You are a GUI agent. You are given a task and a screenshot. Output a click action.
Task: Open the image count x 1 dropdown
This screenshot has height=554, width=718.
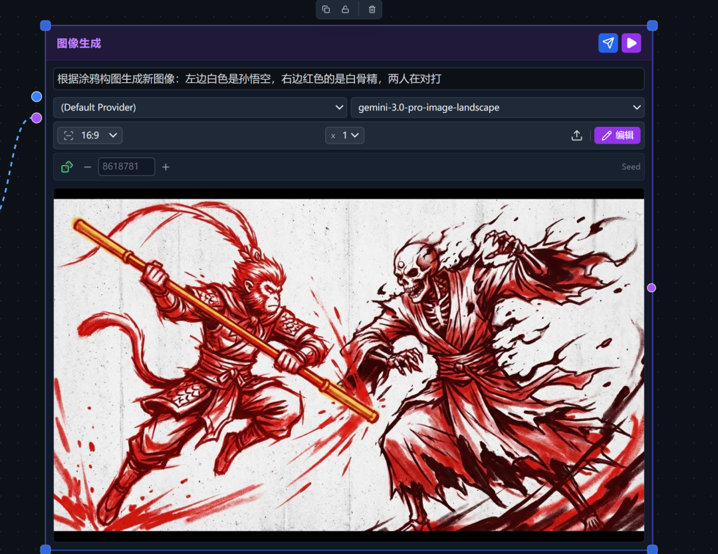pyautogui.click(x=345, y=136)
